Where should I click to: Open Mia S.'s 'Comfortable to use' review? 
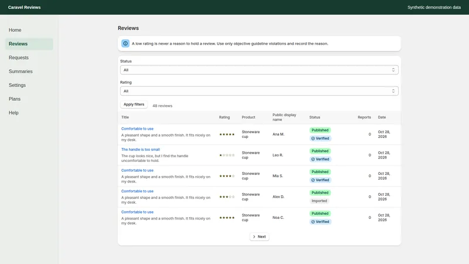[137, 170]
